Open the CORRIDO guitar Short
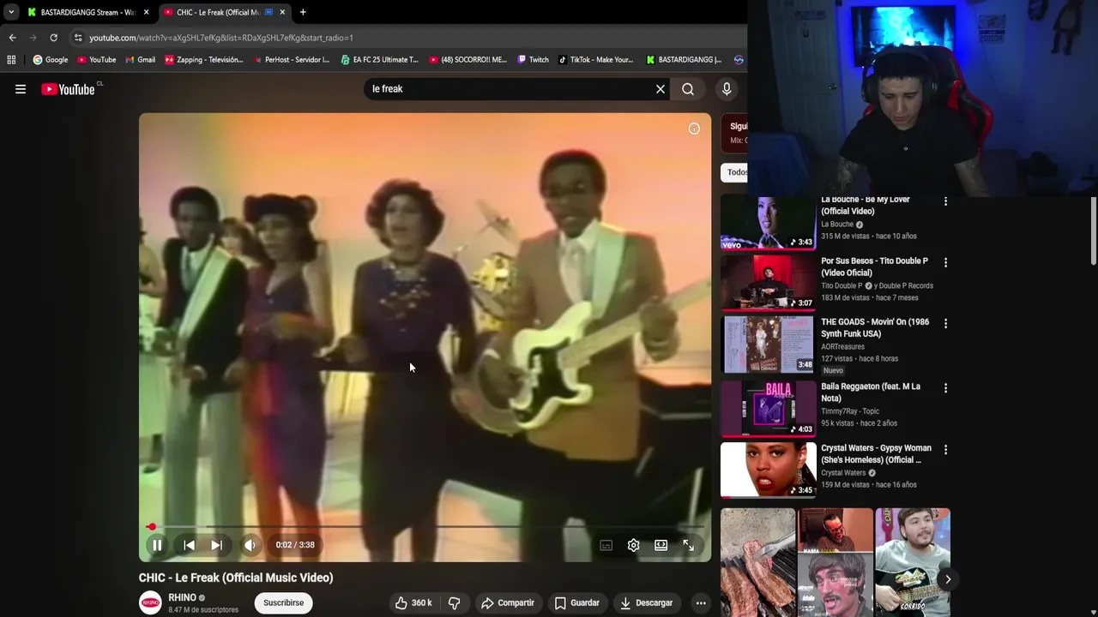Viewport: 1098px width, 617px height. [x=913, y=562]
